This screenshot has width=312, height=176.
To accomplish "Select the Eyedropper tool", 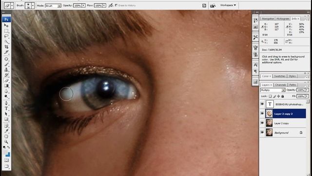I will pyautogui.click(x=6, y=131).
